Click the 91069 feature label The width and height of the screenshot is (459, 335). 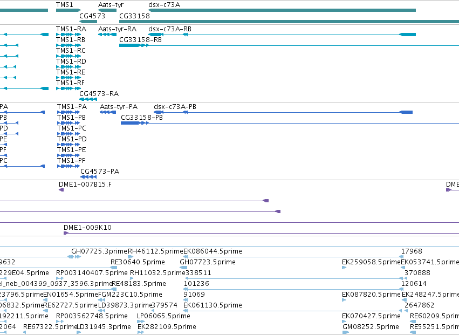click(x=194, y=295)
